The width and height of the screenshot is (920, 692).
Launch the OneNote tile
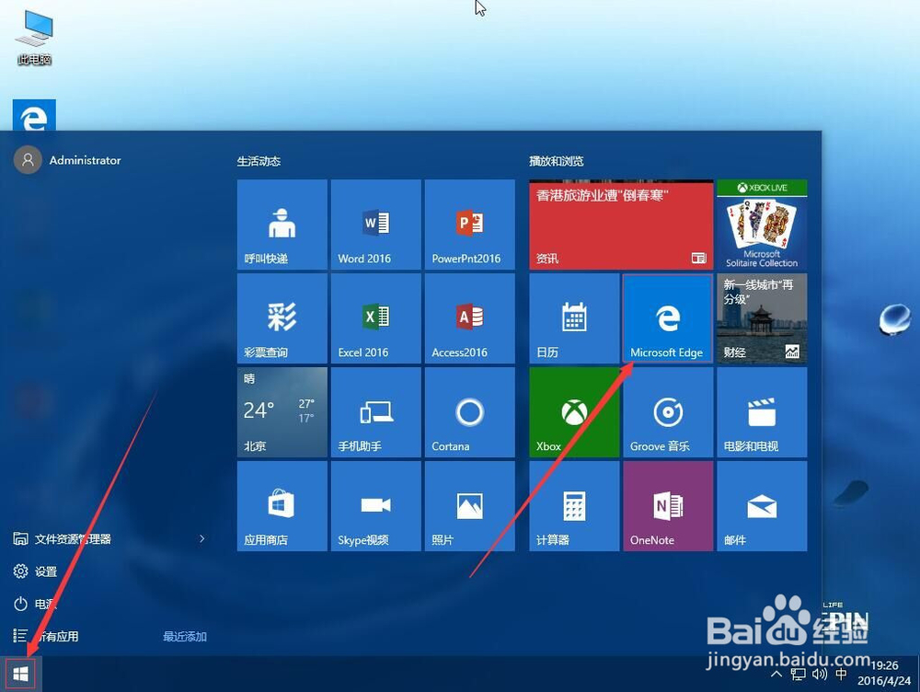(668, 506)
